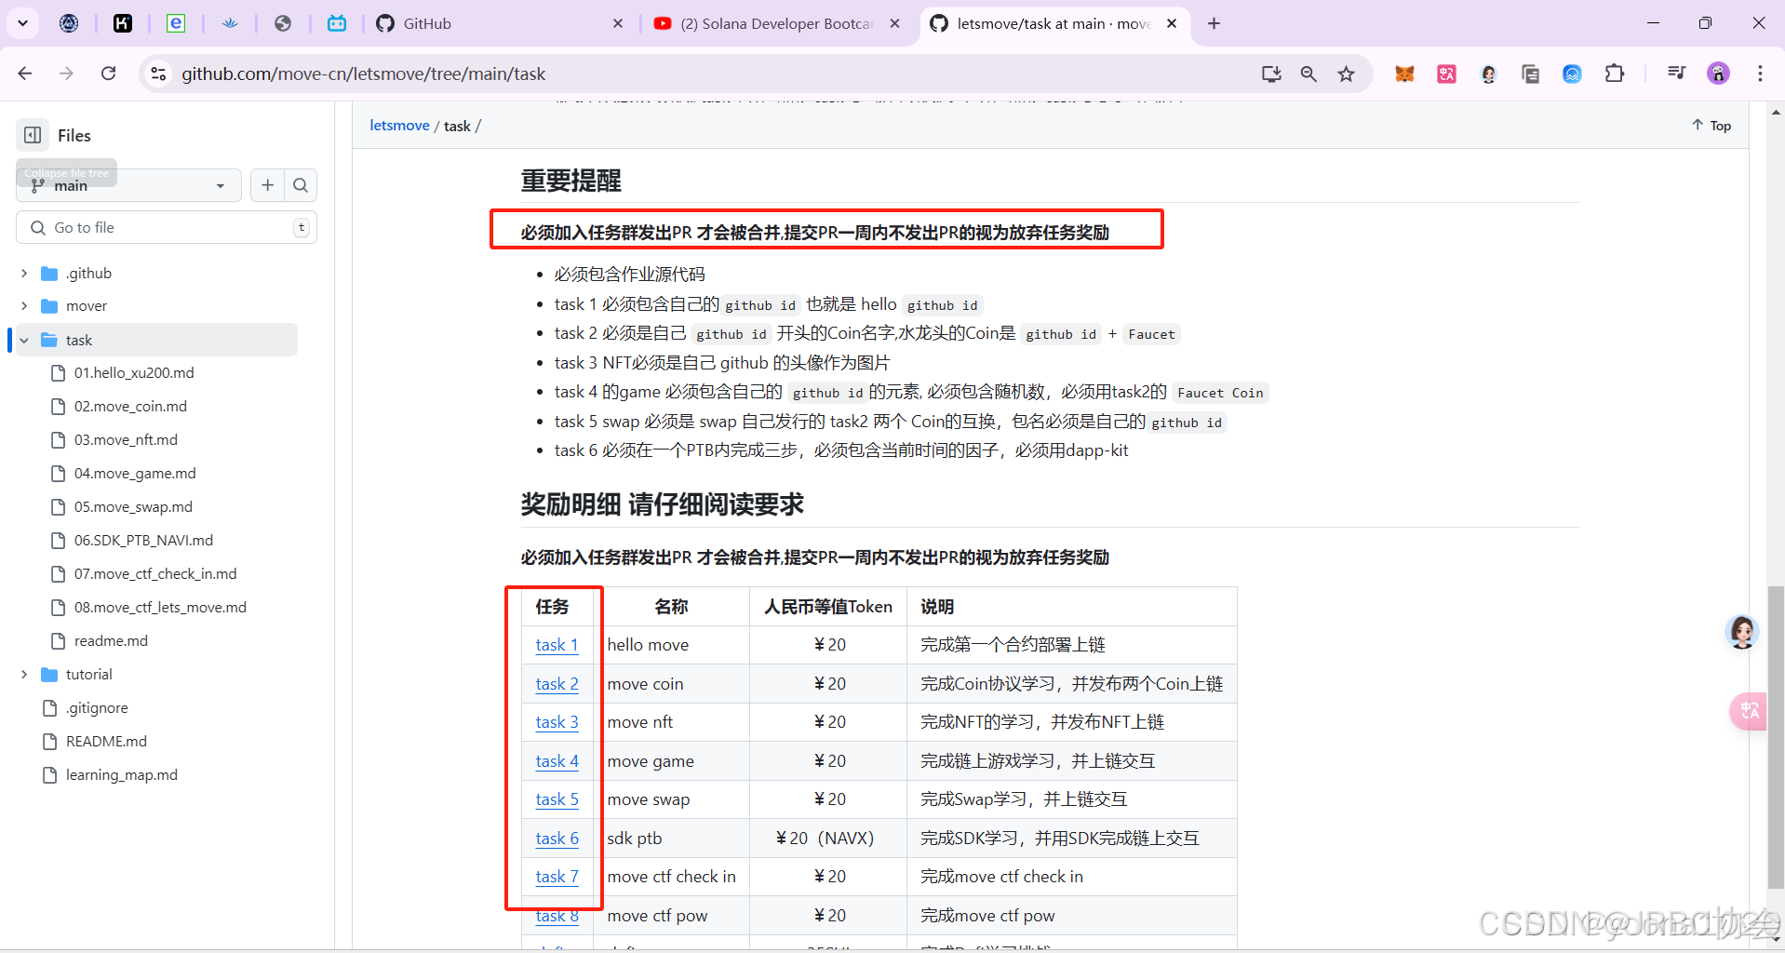Open the letsmove breadcrumb link
This screenshot has height=953, width=1785.
[x=398, y=125]
